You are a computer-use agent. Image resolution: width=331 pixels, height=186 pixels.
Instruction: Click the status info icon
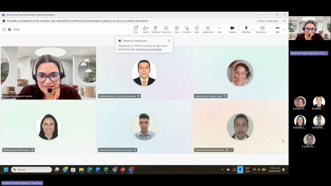click(x=4, y=21)
